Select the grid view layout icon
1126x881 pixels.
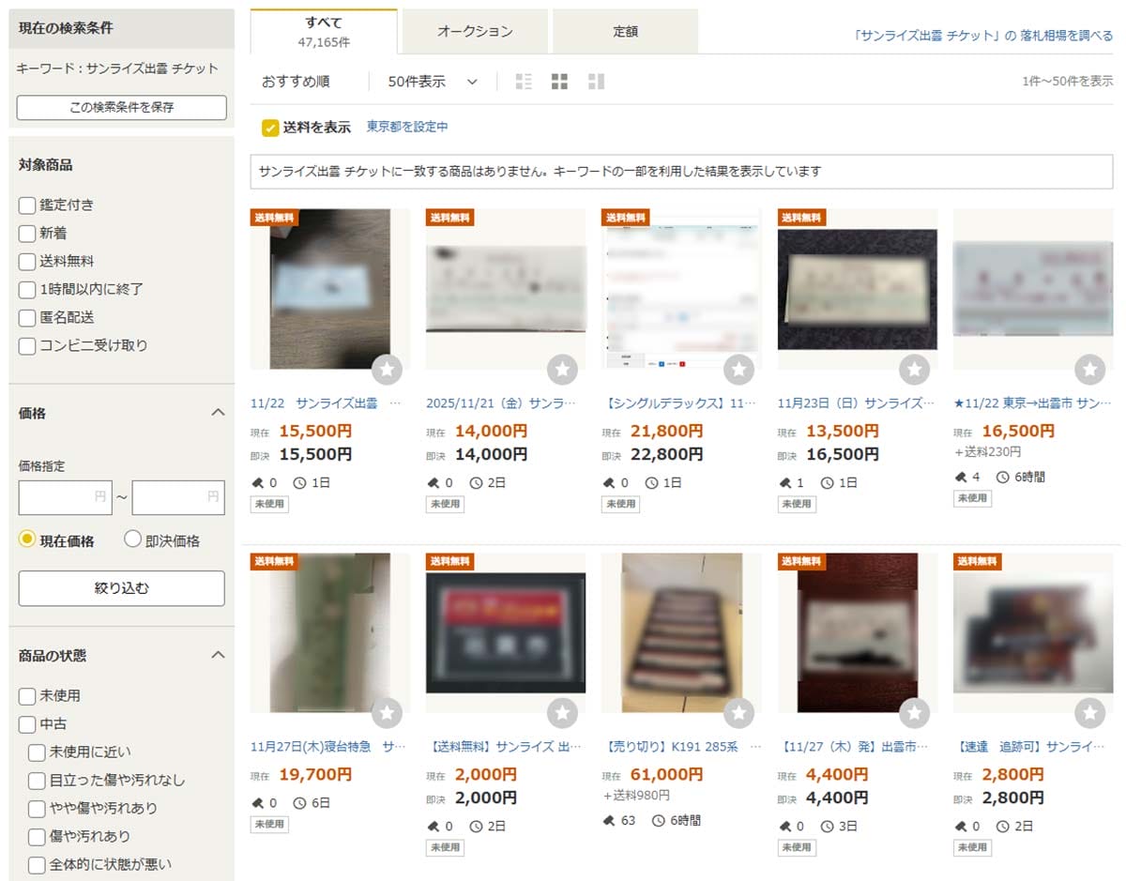click(x=559, y=82)
